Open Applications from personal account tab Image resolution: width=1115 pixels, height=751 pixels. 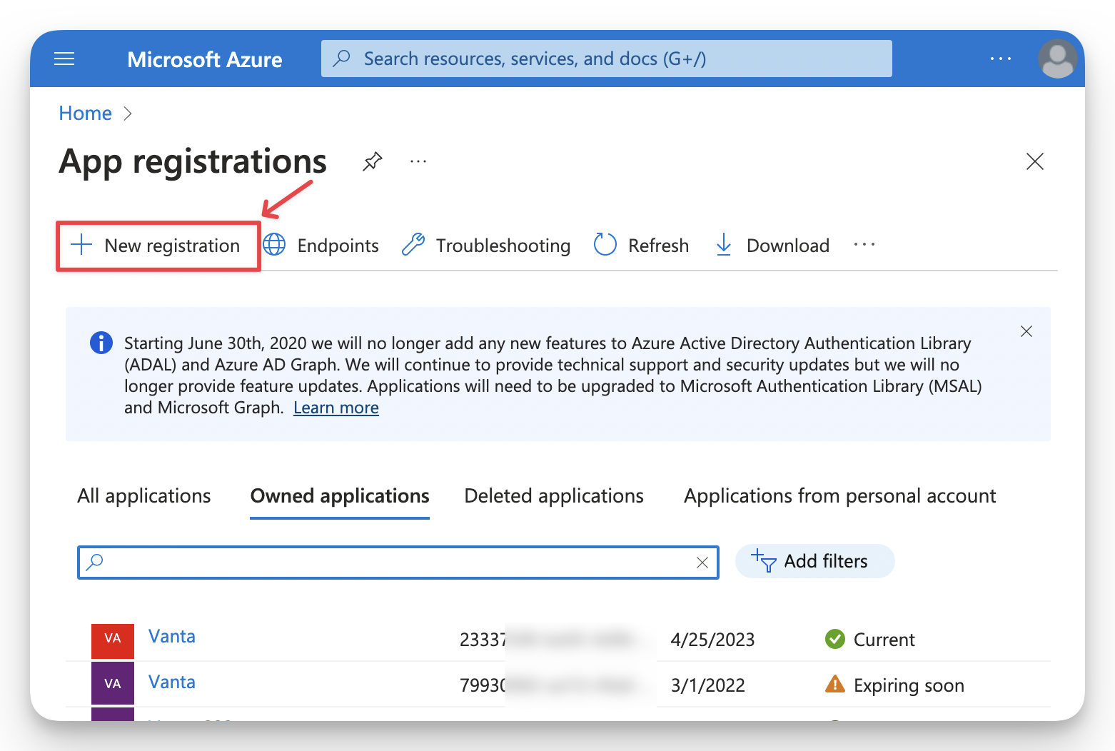pos(840,496)
